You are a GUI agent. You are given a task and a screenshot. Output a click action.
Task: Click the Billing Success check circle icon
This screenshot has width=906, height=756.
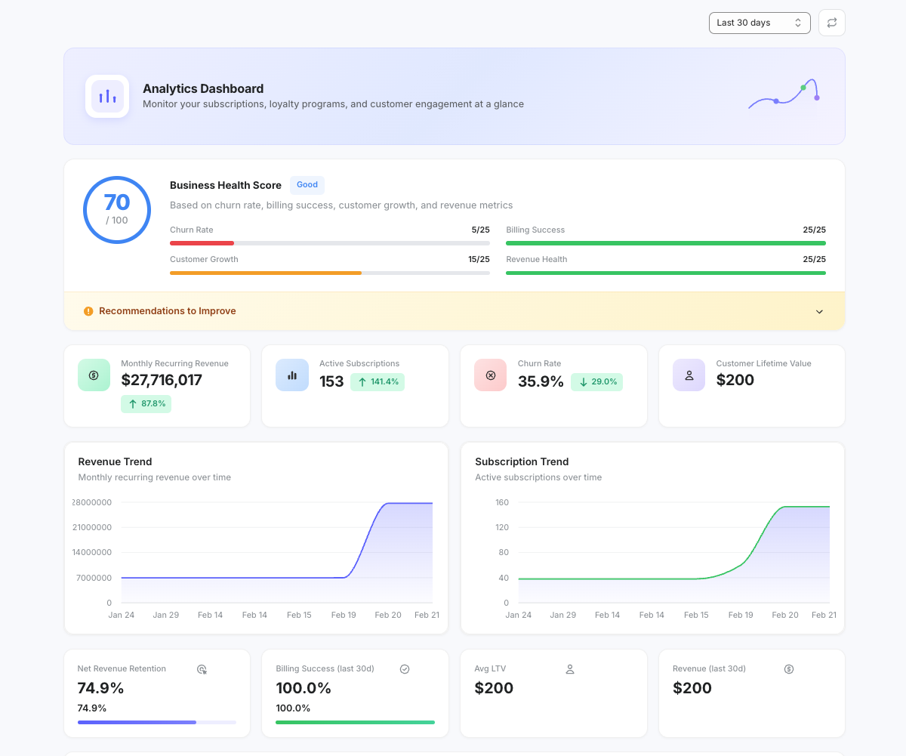405,669
